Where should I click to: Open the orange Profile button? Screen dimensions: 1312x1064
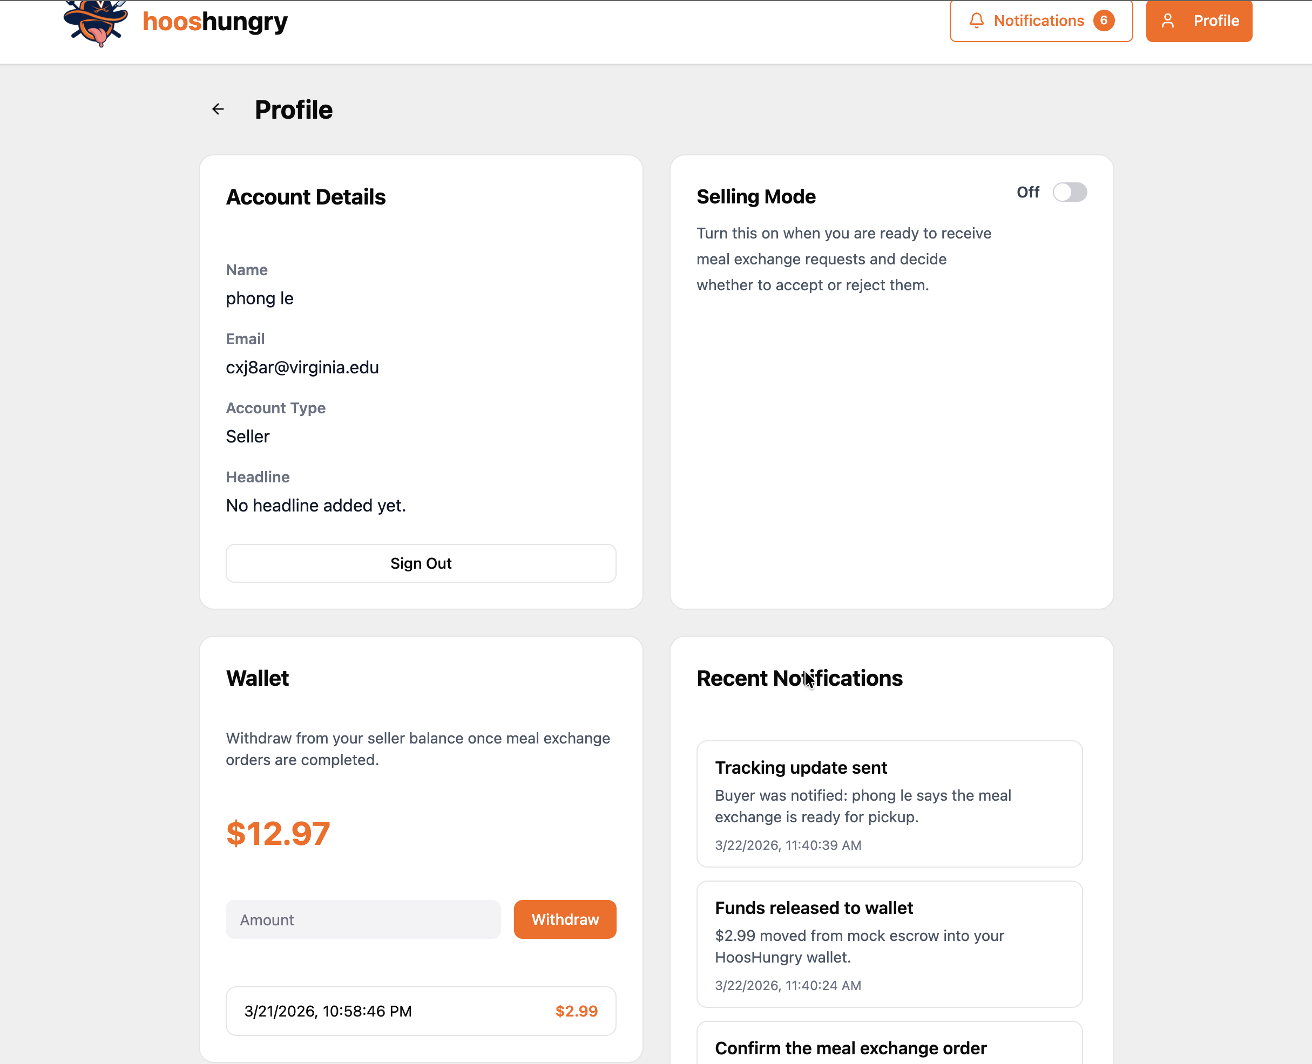1199,21
